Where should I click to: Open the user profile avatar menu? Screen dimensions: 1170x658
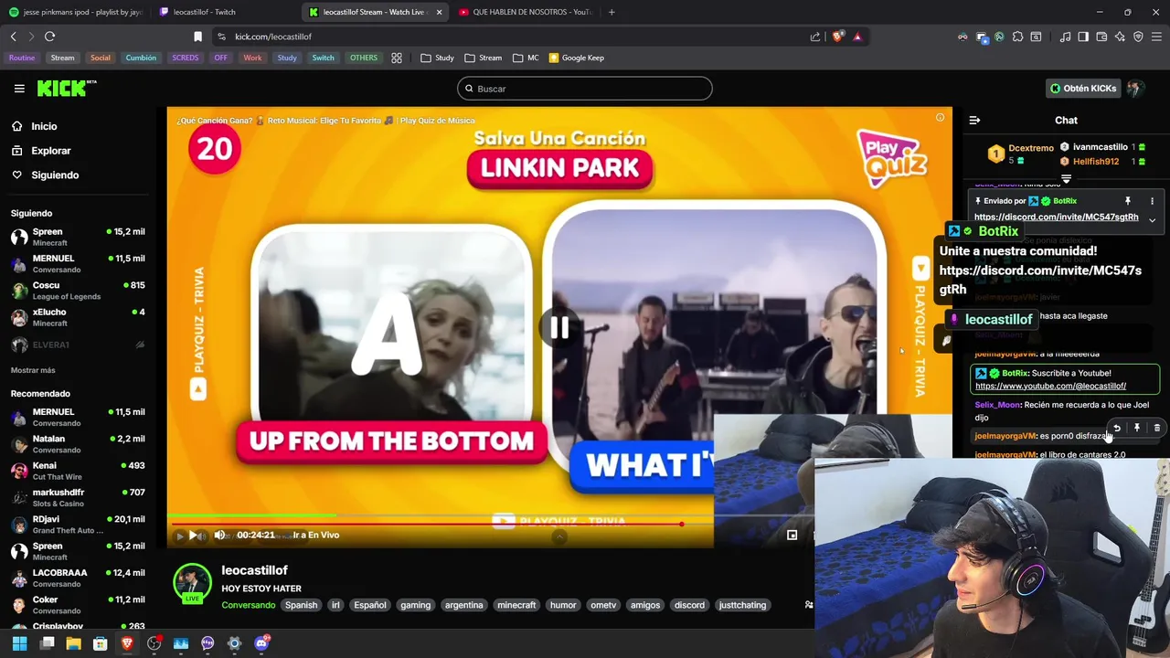(1135, 89)
